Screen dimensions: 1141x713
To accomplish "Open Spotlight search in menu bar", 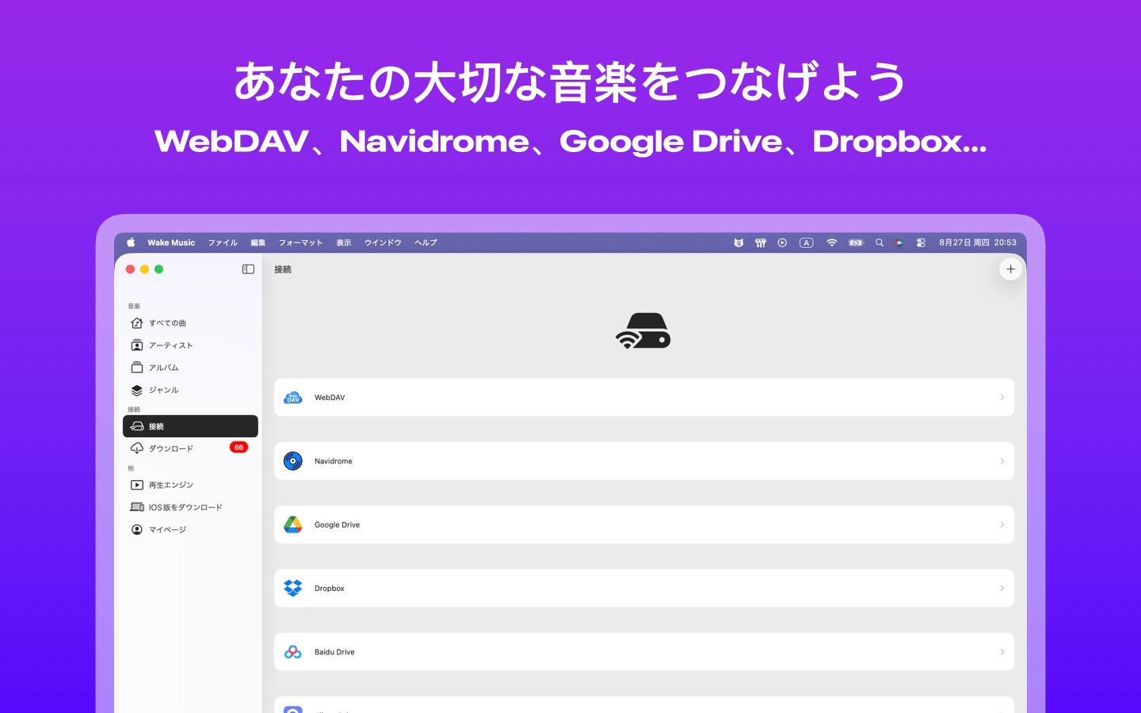I will (x=879, y=242).
